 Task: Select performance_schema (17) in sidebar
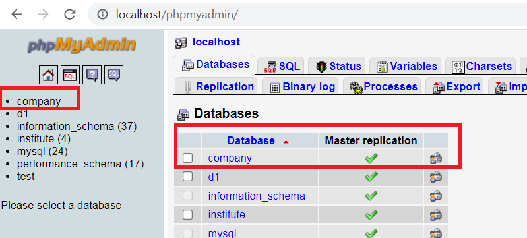pos(80,164)
